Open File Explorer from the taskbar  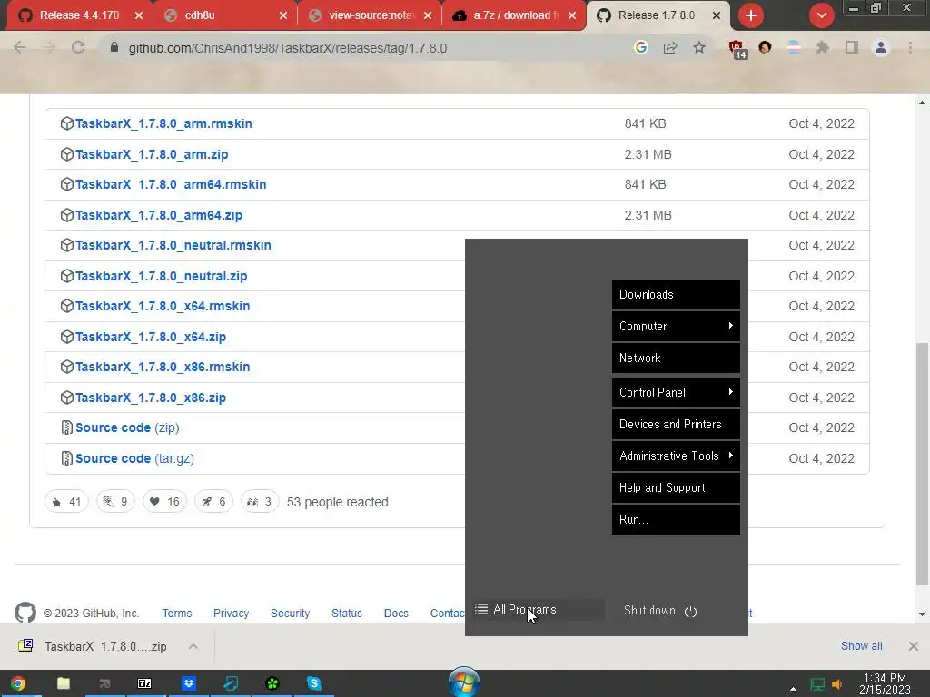pos(64,683)
